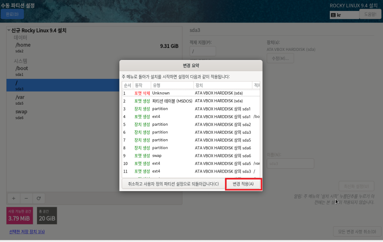Click the keyboard icon next to kr
The width and height of the screenshot is (383, 242).
[333, 15]
